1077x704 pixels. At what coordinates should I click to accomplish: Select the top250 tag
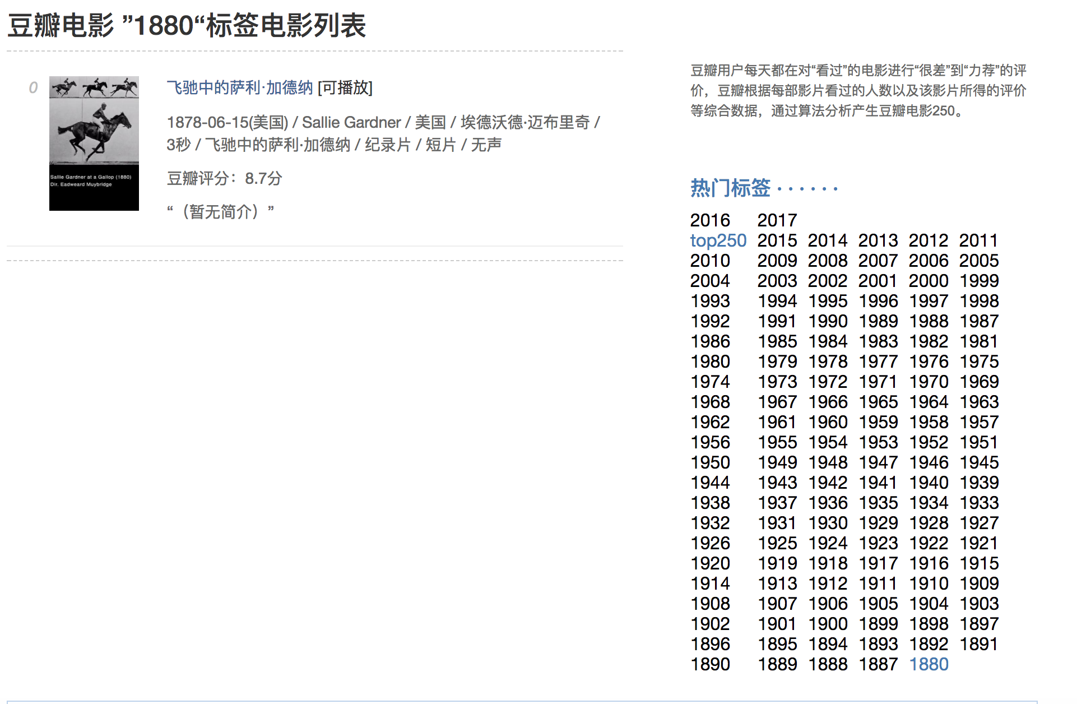coord(718,240)
